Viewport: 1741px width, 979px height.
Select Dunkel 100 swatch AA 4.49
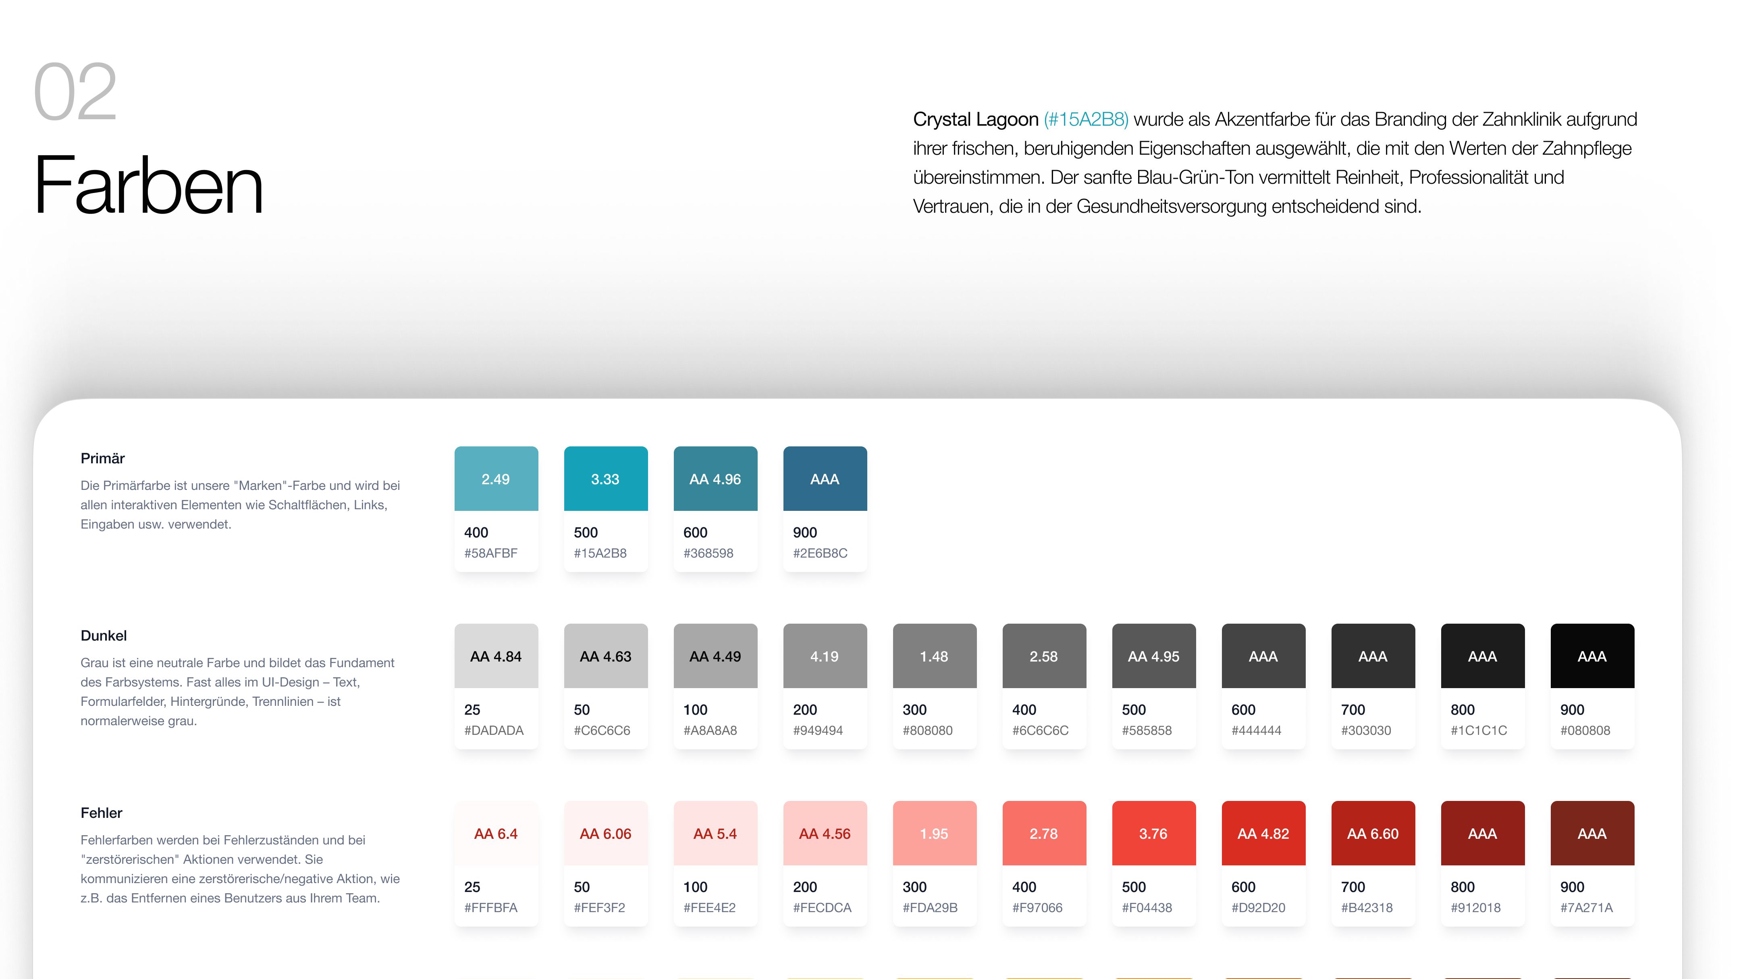[715, 655]
